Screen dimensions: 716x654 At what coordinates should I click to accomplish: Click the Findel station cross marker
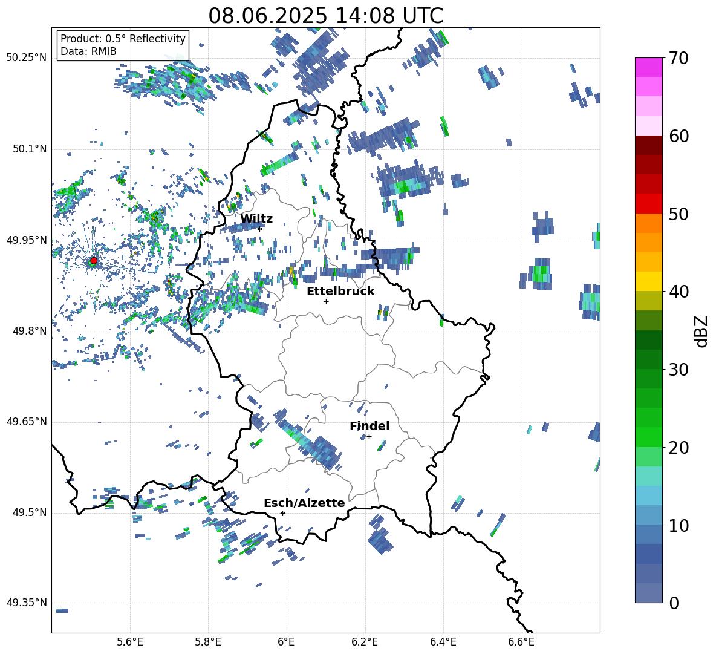pos(369,437)
